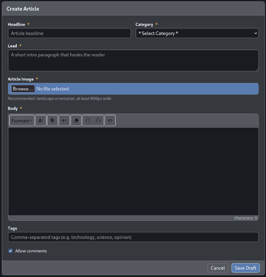266x277 pixels.
Task: Open the Select Category dropdown
Action: point(197,33)
